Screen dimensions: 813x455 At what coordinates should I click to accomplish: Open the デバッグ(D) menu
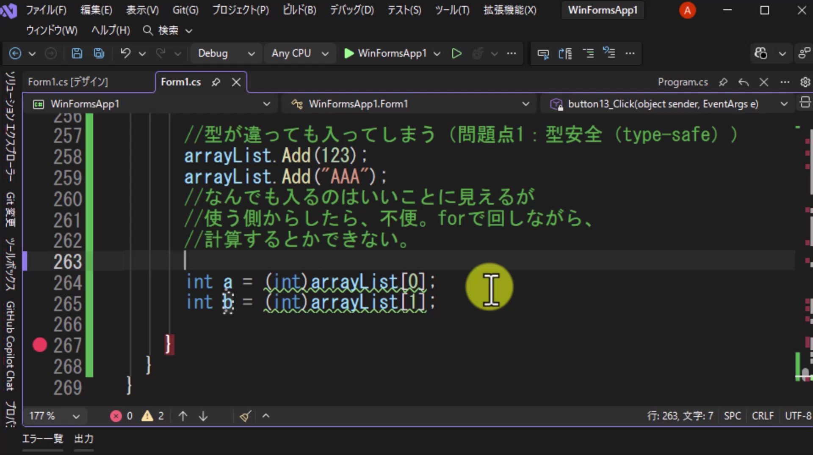click(352, 10)
